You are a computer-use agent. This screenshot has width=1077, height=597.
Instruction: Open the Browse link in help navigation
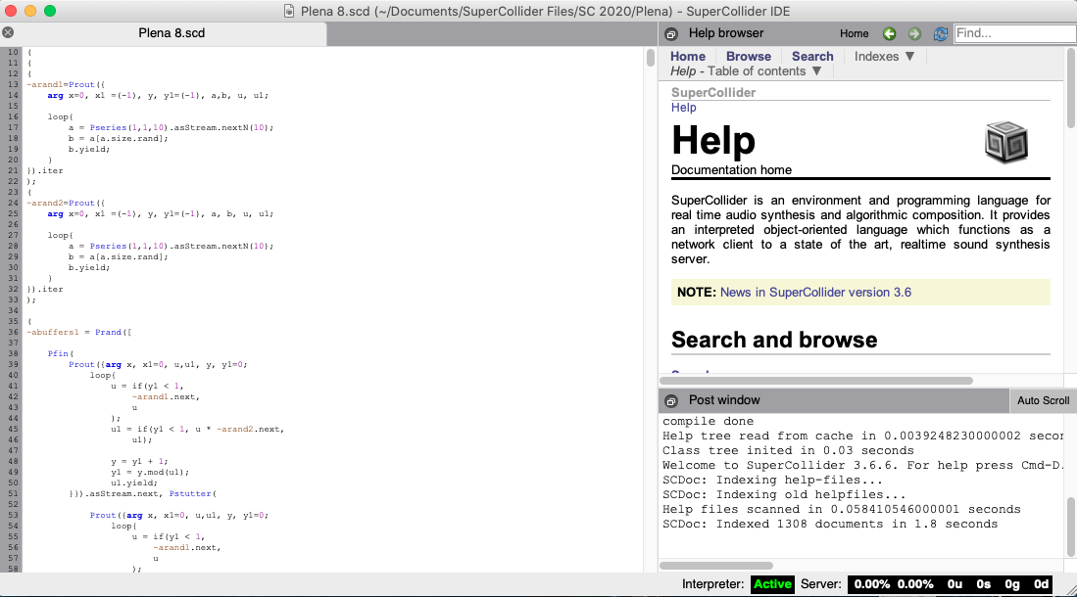pos(748,56)
